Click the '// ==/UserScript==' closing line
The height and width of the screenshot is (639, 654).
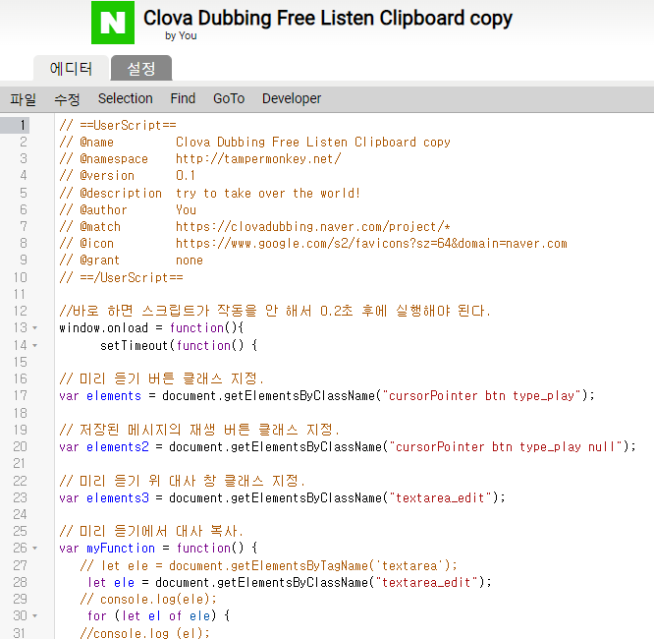pos(121,277)
